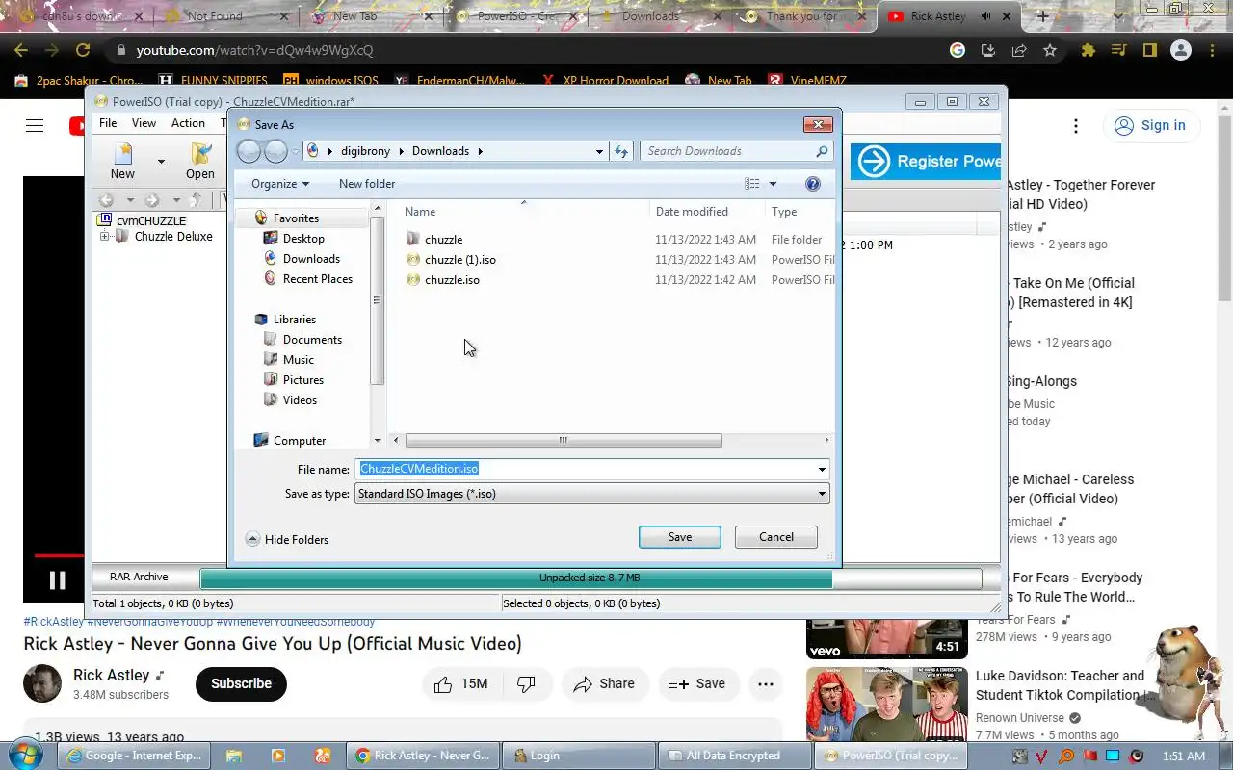Viewport: 1233px width, 770px height.
Task: Select the chuzzle (1).iso file
Action: pyautogui.click(x=459, y=260)
